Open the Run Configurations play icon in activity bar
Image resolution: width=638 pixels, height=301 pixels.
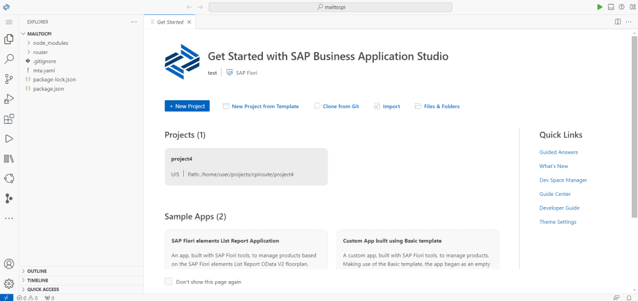pos(9,139)
